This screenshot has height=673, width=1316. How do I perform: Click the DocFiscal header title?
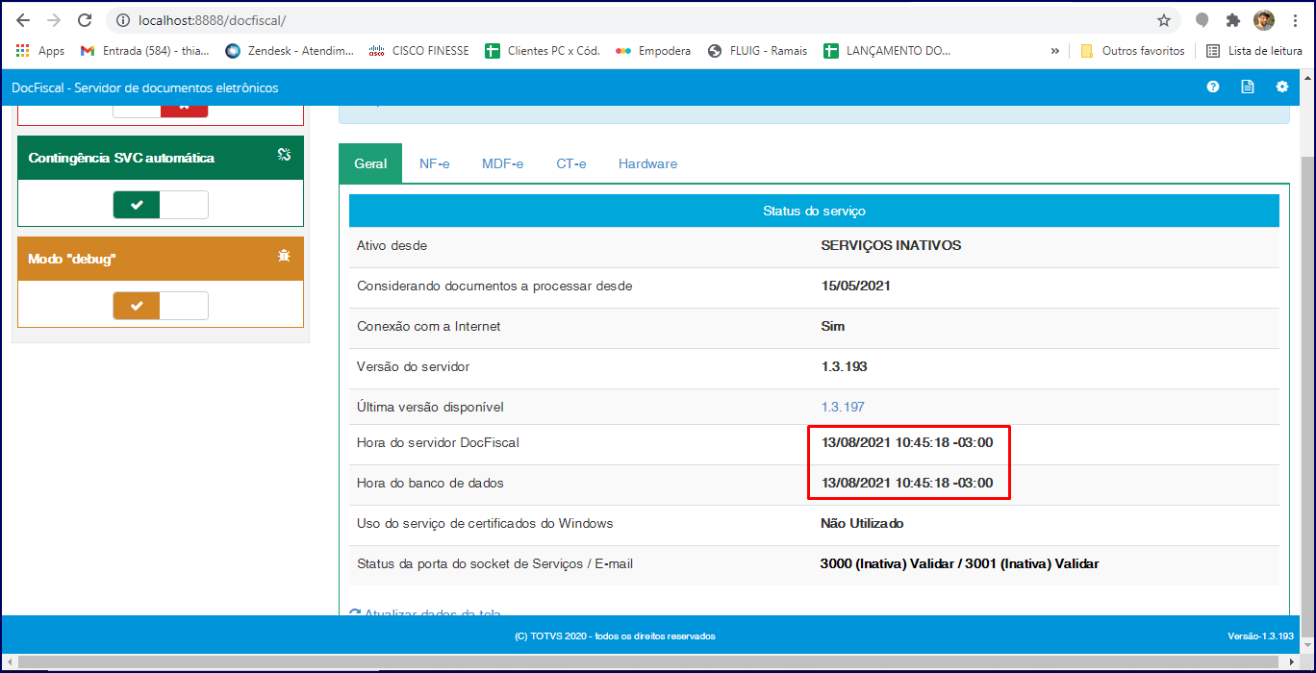coord(145,87)
